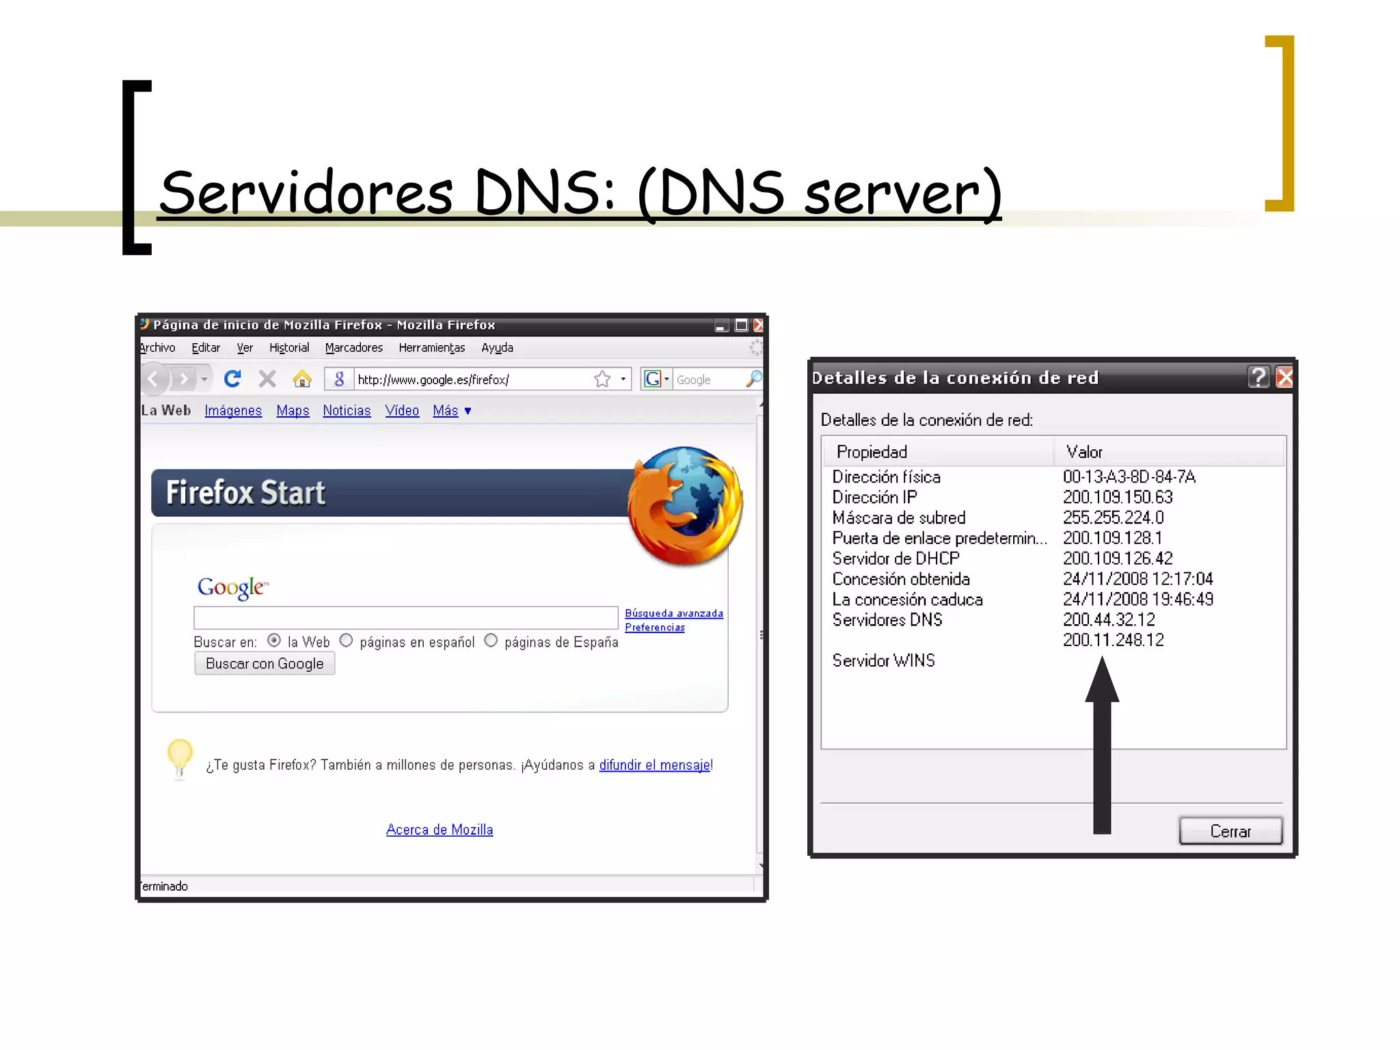Open the back/forward history dropdown arrow
The height and width of the screenshot is (1050, 1400).
(x=204, y=379)
